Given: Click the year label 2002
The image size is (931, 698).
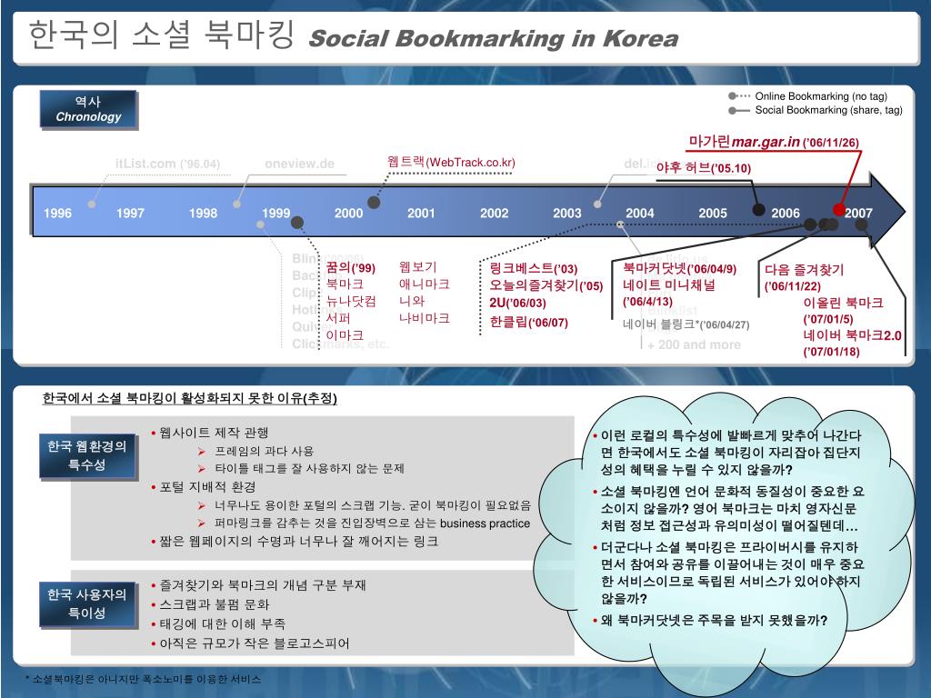Looking at the screenshot, I should [494, 213].
